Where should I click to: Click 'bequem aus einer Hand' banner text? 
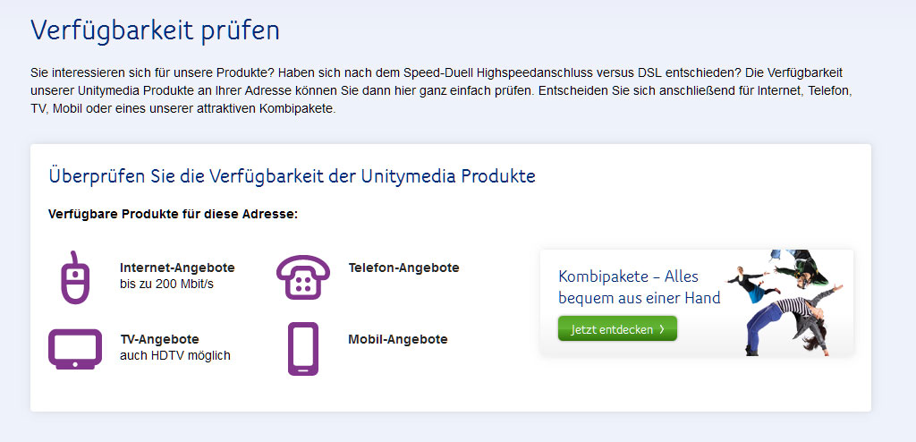[x=639, y=298]
